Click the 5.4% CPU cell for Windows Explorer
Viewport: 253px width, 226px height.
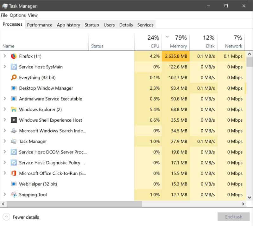148,110
